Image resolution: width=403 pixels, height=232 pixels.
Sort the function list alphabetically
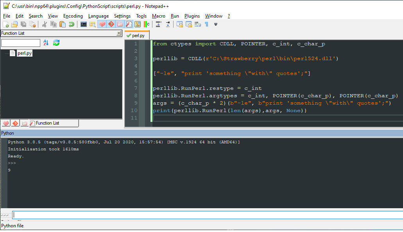[x=46, y=43]
